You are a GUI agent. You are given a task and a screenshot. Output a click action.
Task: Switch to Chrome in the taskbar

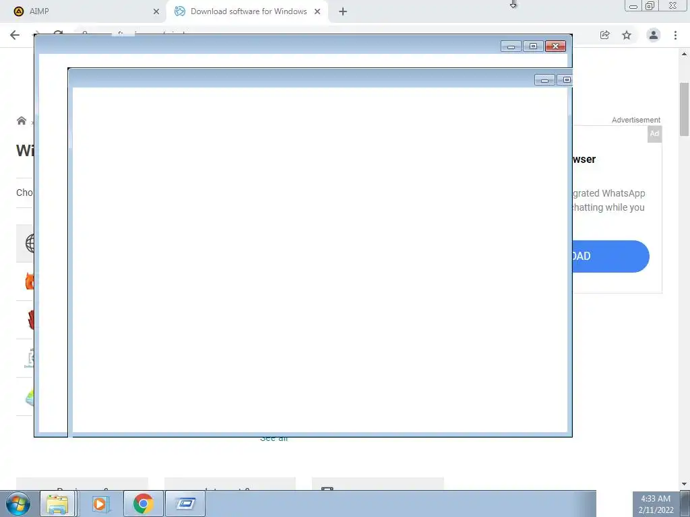pyautogui.click(x=143, y=504)
